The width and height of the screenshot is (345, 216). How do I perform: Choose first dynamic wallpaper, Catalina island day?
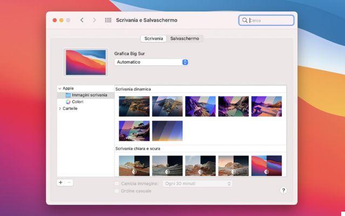(134, 106)
